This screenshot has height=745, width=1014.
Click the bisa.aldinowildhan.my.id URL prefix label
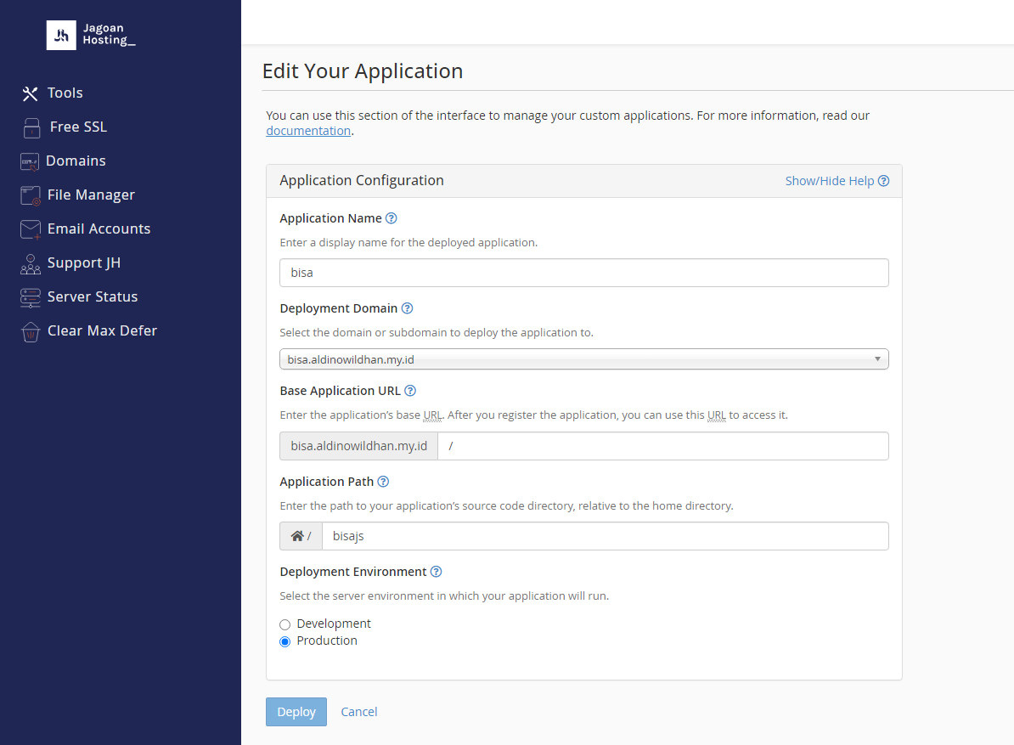coord(359,446)
